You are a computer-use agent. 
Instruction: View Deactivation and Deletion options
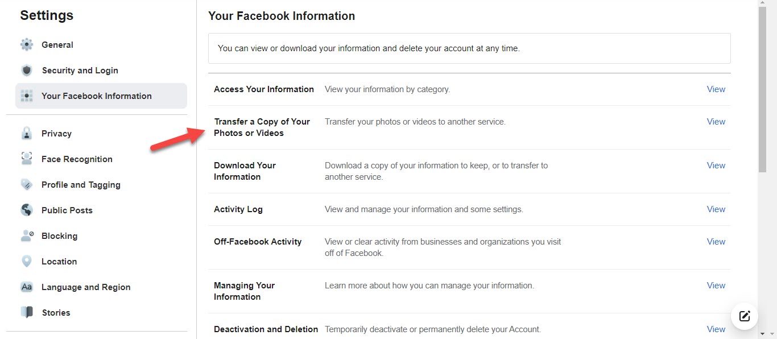pyautogui.click(x=716, y=329)
